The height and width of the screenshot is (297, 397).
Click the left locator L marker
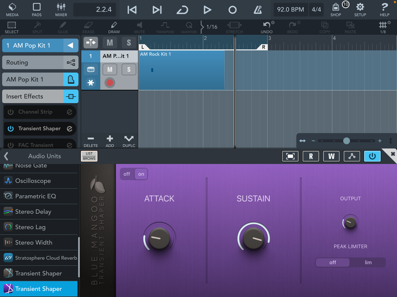tap(143, 47)
